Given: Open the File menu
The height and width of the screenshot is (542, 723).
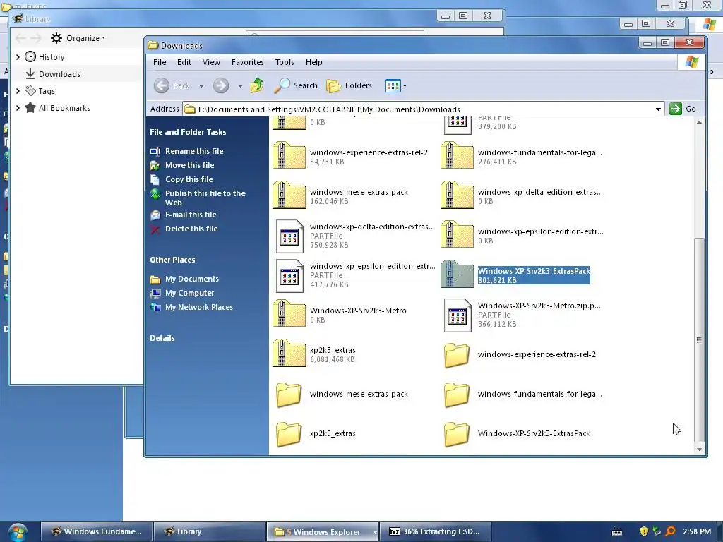Looking at the screenshot, I should (x=160, y=62).
